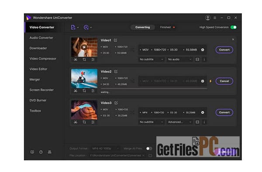Image resolution: width=262 pixels, height=172 pixels.
Task: Open Video3 info icon
Action: (x=204, y=122)
